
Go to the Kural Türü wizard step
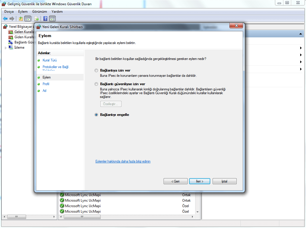pyautogui.click(x=50, y=60)
